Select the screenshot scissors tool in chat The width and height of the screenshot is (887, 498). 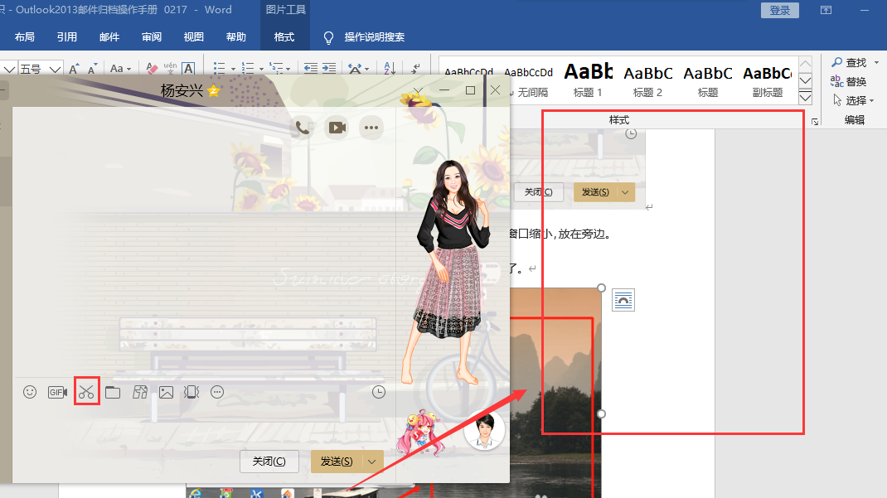[86, 392]
